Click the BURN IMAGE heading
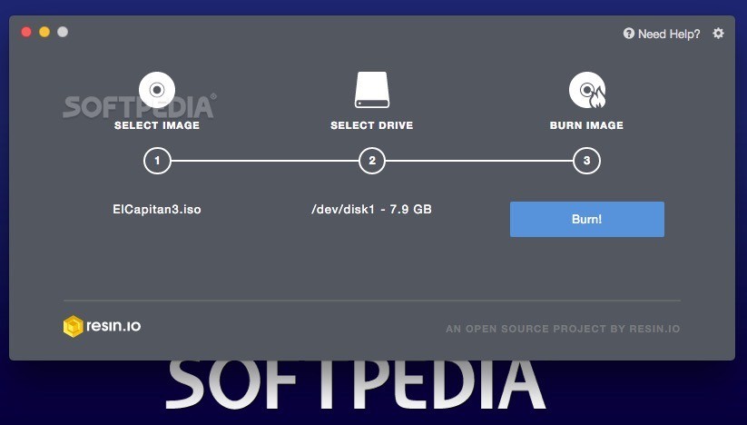The width and height of the screenshot is (747, 425). click(586, 125)
